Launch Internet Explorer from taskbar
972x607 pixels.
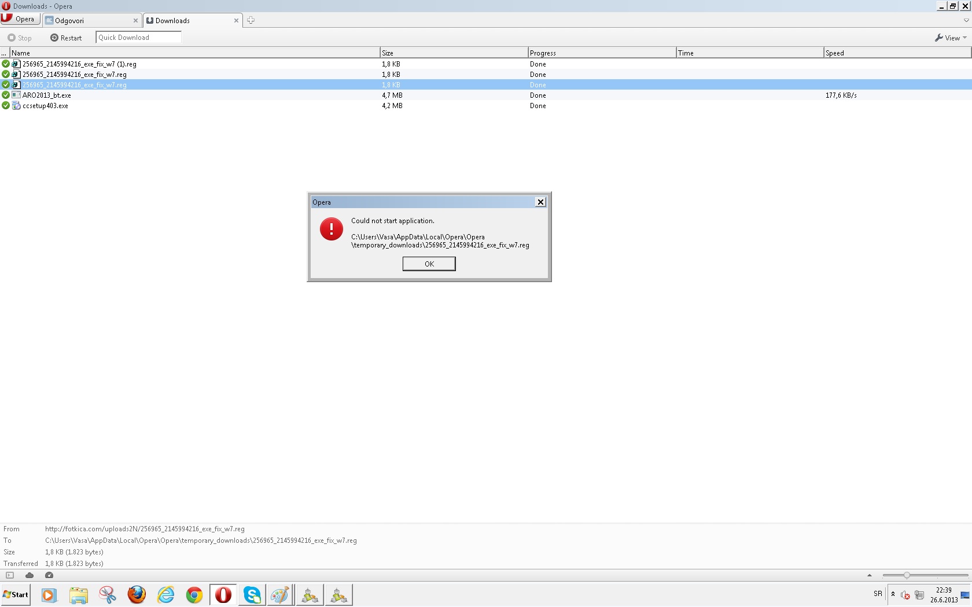[165, 595]
